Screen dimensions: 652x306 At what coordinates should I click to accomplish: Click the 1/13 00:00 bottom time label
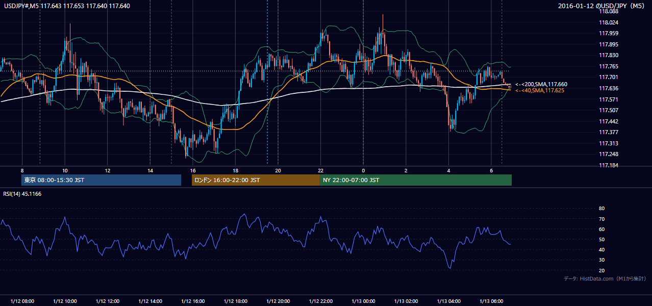(x=363, y=301)
